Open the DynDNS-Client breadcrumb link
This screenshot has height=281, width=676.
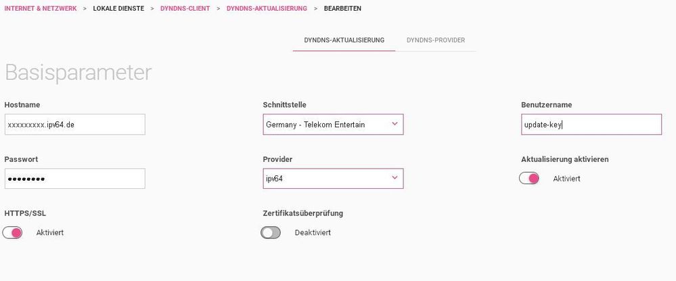185,8
